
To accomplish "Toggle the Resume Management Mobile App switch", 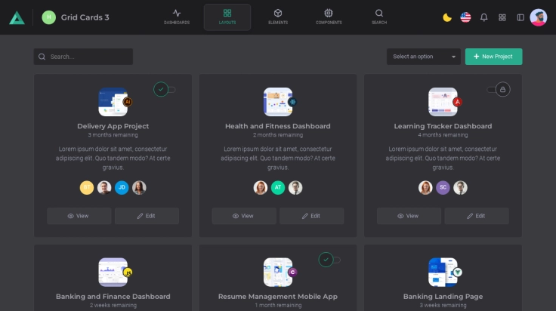I will point(329,260).
